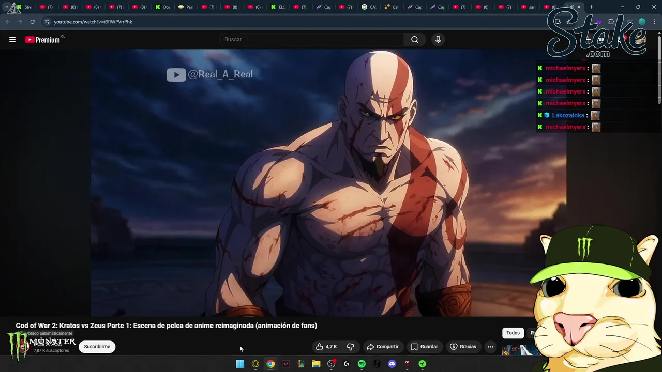The width and height of the screenshot is (662, 372).
Task: Open more actions three-dot menu
Action: [x=490, y=347]
